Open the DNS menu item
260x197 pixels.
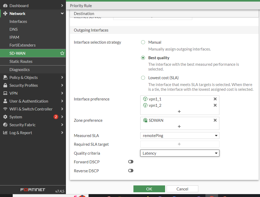[x=33, y=29]
